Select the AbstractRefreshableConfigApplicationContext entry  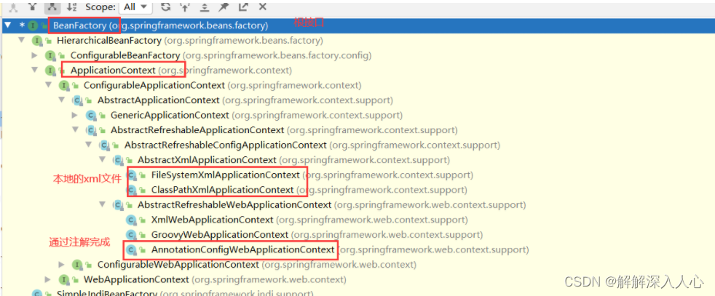pyautogui.click(x=312, y=145)
